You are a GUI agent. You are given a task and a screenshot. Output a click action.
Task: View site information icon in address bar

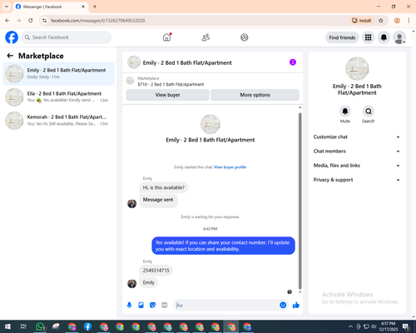click(x=44, y=21)
